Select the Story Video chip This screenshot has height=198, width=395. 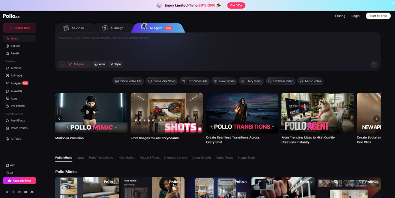coord(251,81)
